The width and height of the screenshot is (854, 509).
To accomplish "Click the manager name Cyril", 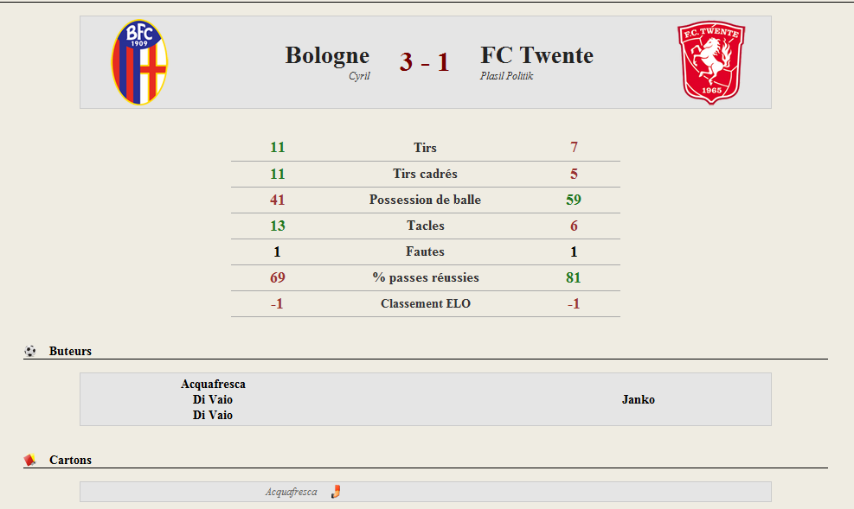I will [x=359, y=76].
